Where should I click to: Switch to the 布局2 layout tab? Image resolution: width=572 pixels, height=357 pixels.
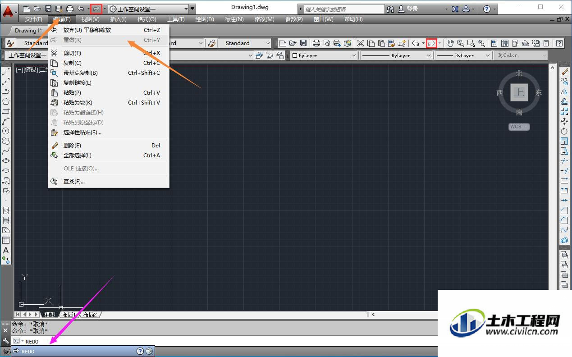[x=90, y=315]
